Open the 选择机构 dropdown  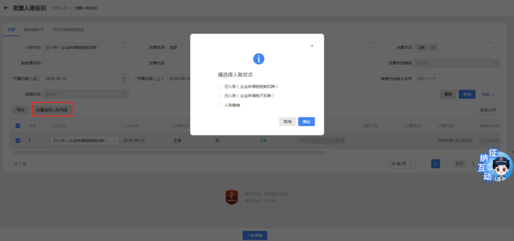(x=86, y=94)
